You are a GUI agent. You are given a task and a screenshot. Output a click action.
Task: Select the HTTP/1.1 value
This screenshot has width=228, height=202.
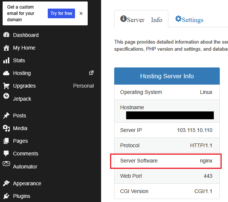pos(201,145)
